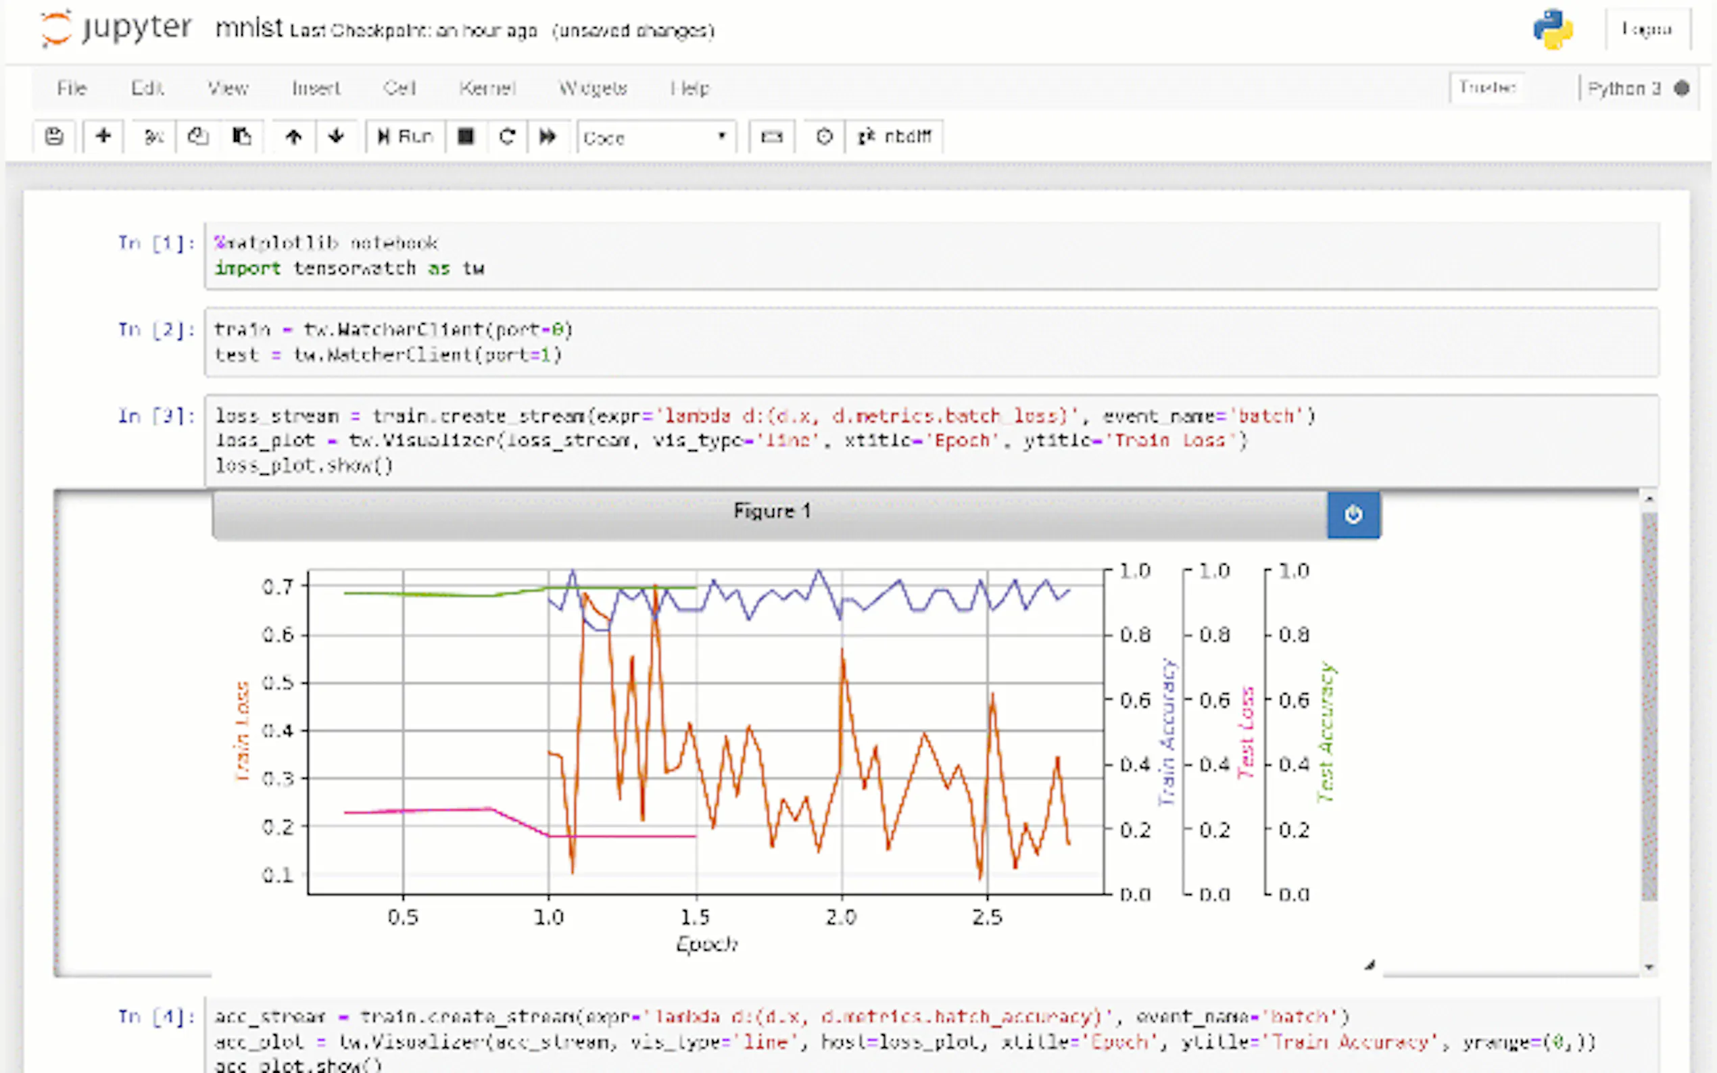This screenshot has width=1717, height=1073.
Task: Open the Widgets menu
Action: click(593, 88)
